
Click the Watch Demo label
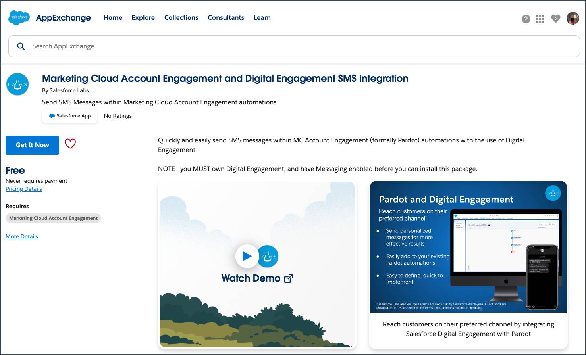(251, 278)
